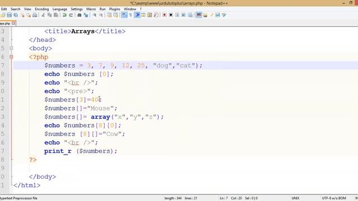Viewport: 358px width, 201px height.
Task: Open the Encoding menu
Action: [42, 9]
